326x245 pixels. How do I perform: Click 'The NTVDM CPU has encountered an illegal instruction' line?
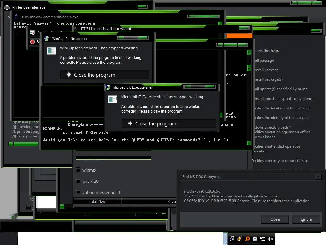[x=231, y=196]
